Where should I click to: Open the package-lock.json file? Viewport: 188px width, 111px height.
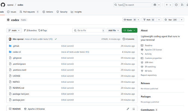21,94
